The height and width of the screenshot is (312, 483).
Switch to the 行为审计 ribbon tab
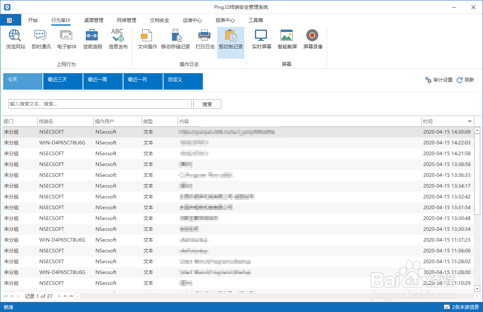point(61,20)
